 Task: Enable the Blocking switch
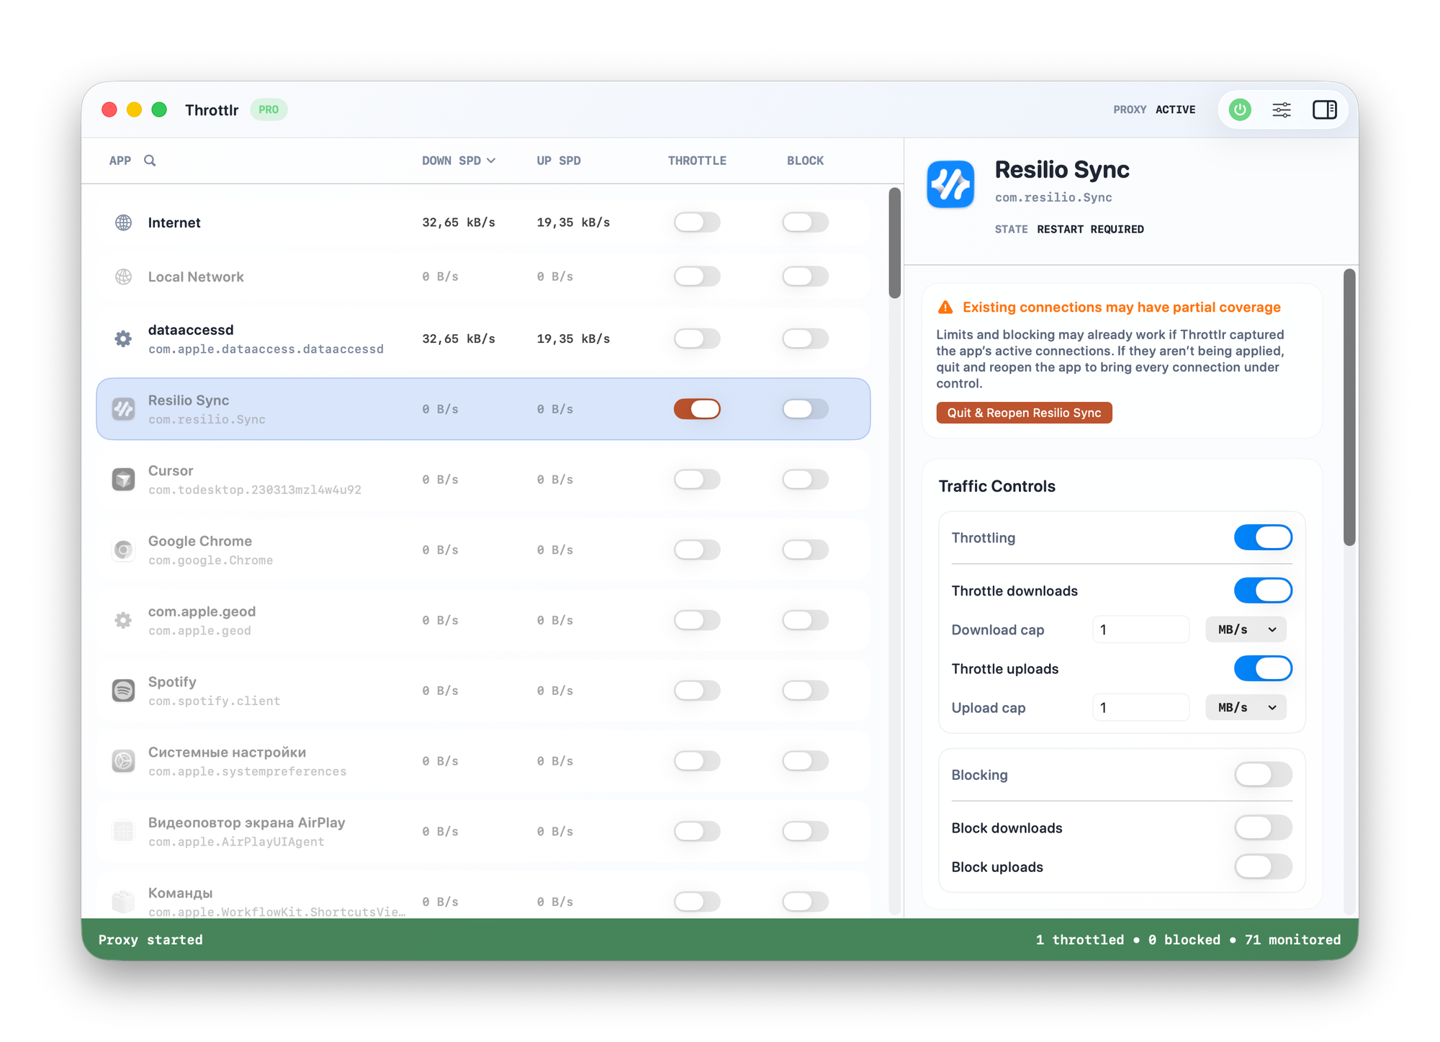(1263, 776)
